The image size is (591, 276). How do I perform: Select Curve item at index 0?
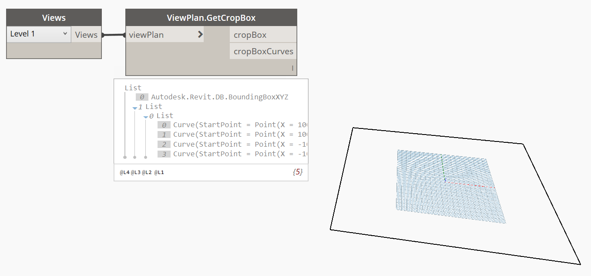pyautogui.click(x=240, y=125)
